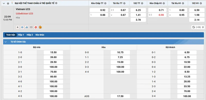Select draw score 1-1 odds 7.25
The image size is (206, 100).
click(120, 57)
